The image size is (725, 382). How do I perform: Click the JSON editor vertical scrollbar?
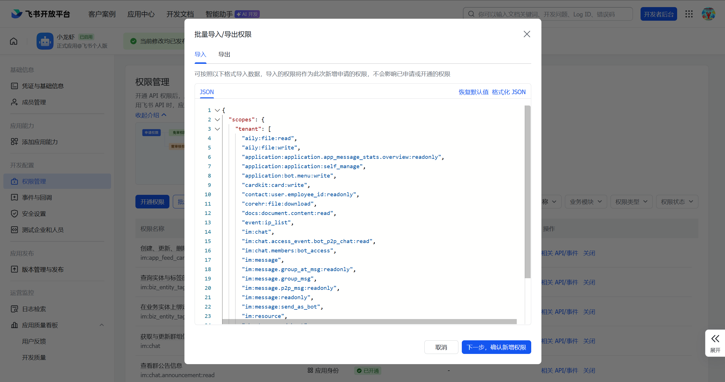(x=527, y=192)
